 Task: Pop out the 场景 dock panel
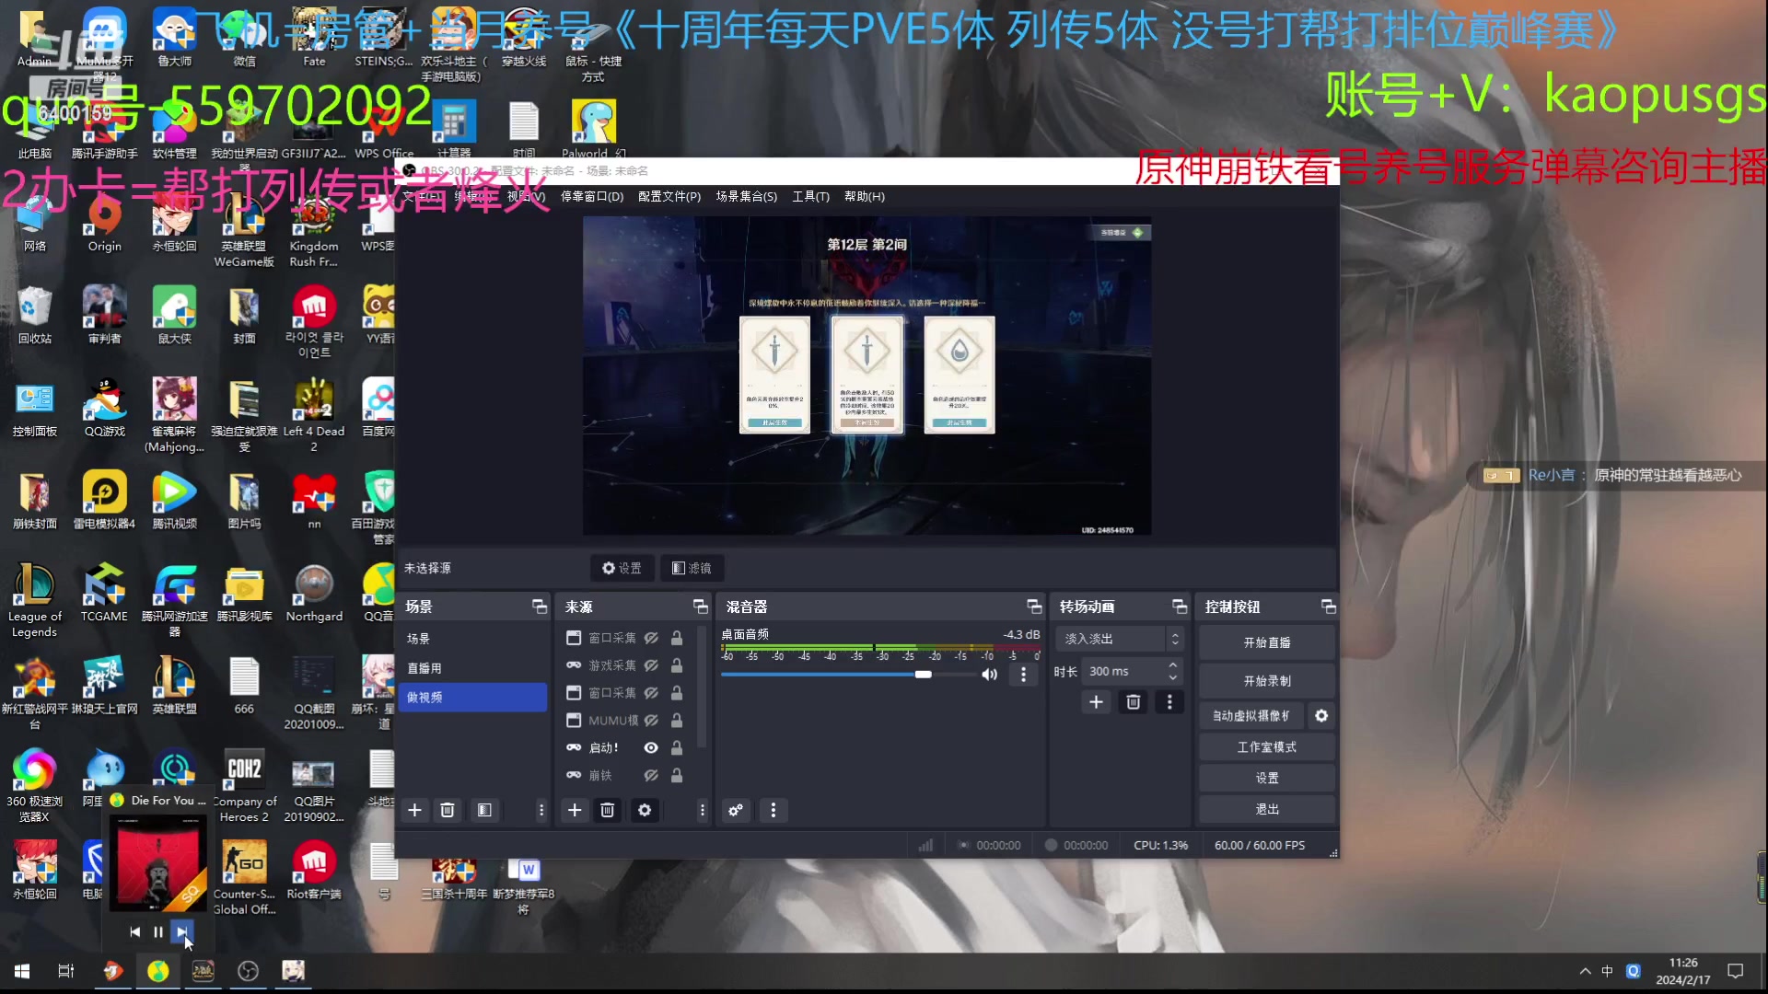pos(540,607)
